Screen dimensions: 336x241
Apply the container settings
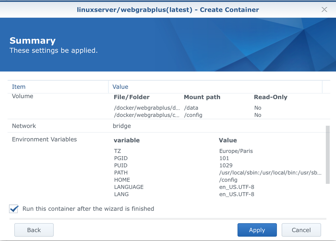[x=257, y=230]
